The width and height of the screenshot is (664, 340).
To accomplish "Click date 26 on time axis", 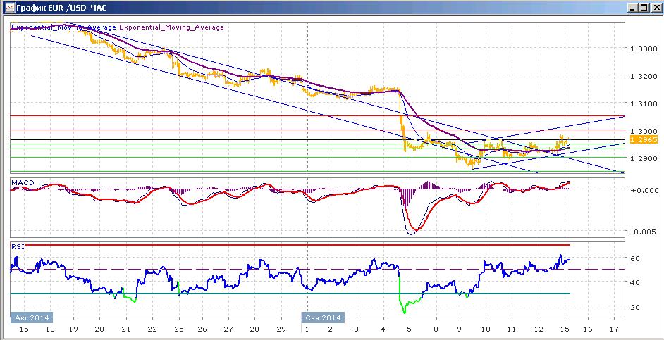I will coord(202,329).
